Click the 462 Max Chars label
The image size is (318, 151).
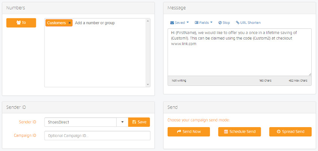298,81
